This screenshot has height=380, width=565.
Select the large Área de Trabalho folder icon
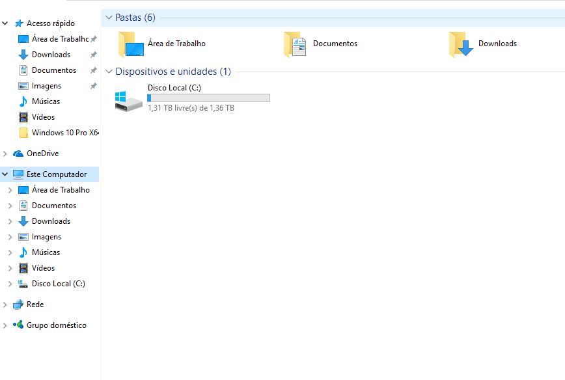point(131,45)
